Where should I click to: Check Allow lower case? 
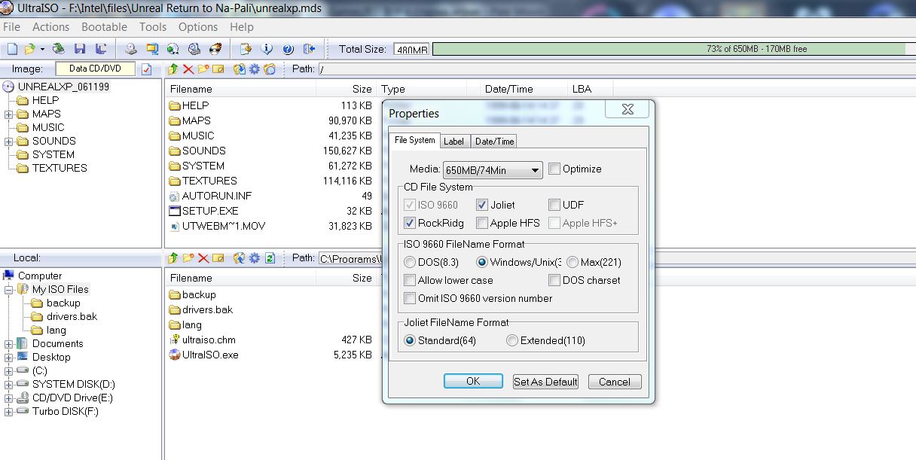pos(410,280)
